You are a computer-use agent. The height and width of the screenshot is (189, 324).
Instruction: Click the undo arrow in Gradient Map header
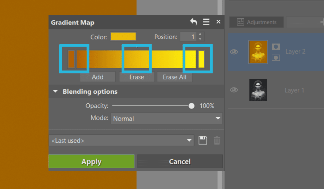click(x=193, y=22)
